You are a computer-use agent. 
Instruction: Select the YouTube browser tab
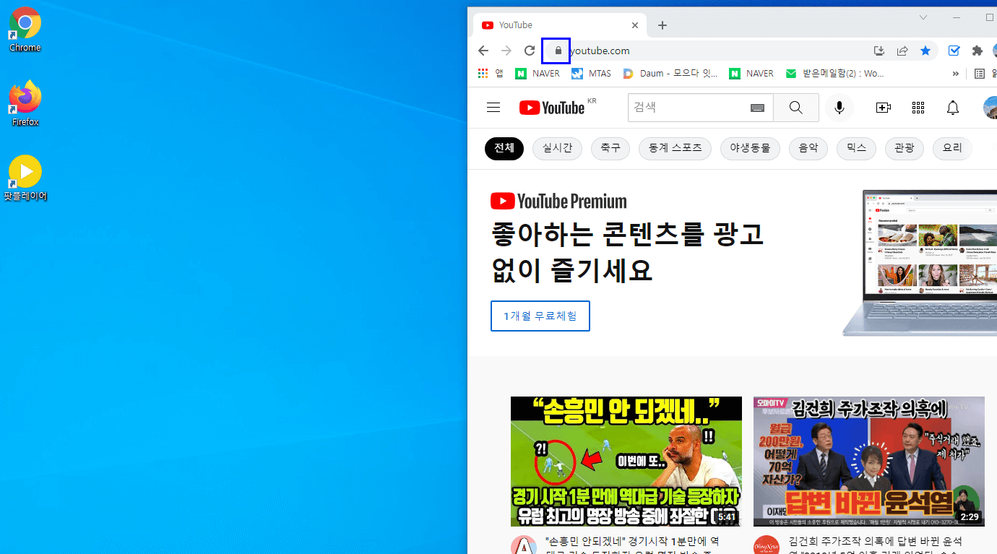pos(560,25)
